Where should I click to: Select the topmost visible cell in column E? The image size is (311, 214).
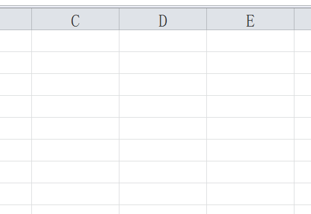click(250, 41)
